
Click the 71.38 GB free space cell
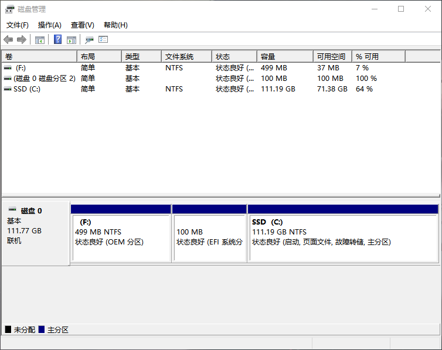pos(332,89)
